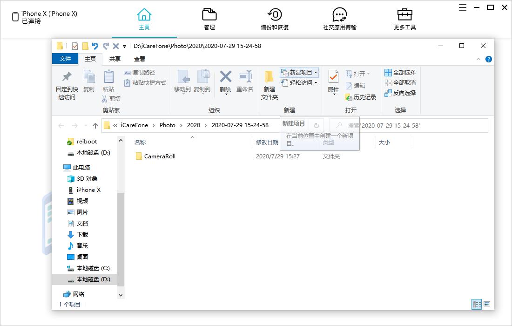This screenshot has width=512, height=326.
Task: Click the 复制 copy ribbon button
Action: click(x=89, y=81)
